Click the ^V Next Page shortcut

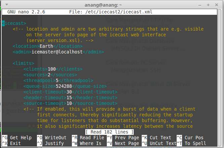click(123, 143)
